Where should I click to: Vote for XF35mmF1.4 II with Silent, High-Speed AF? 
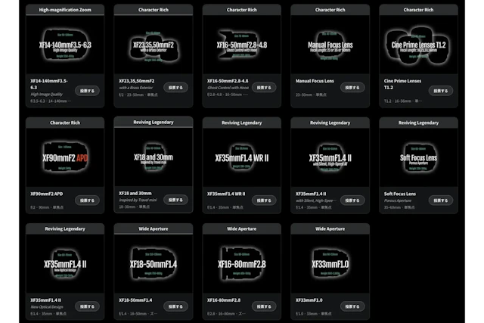click(352, 200)
